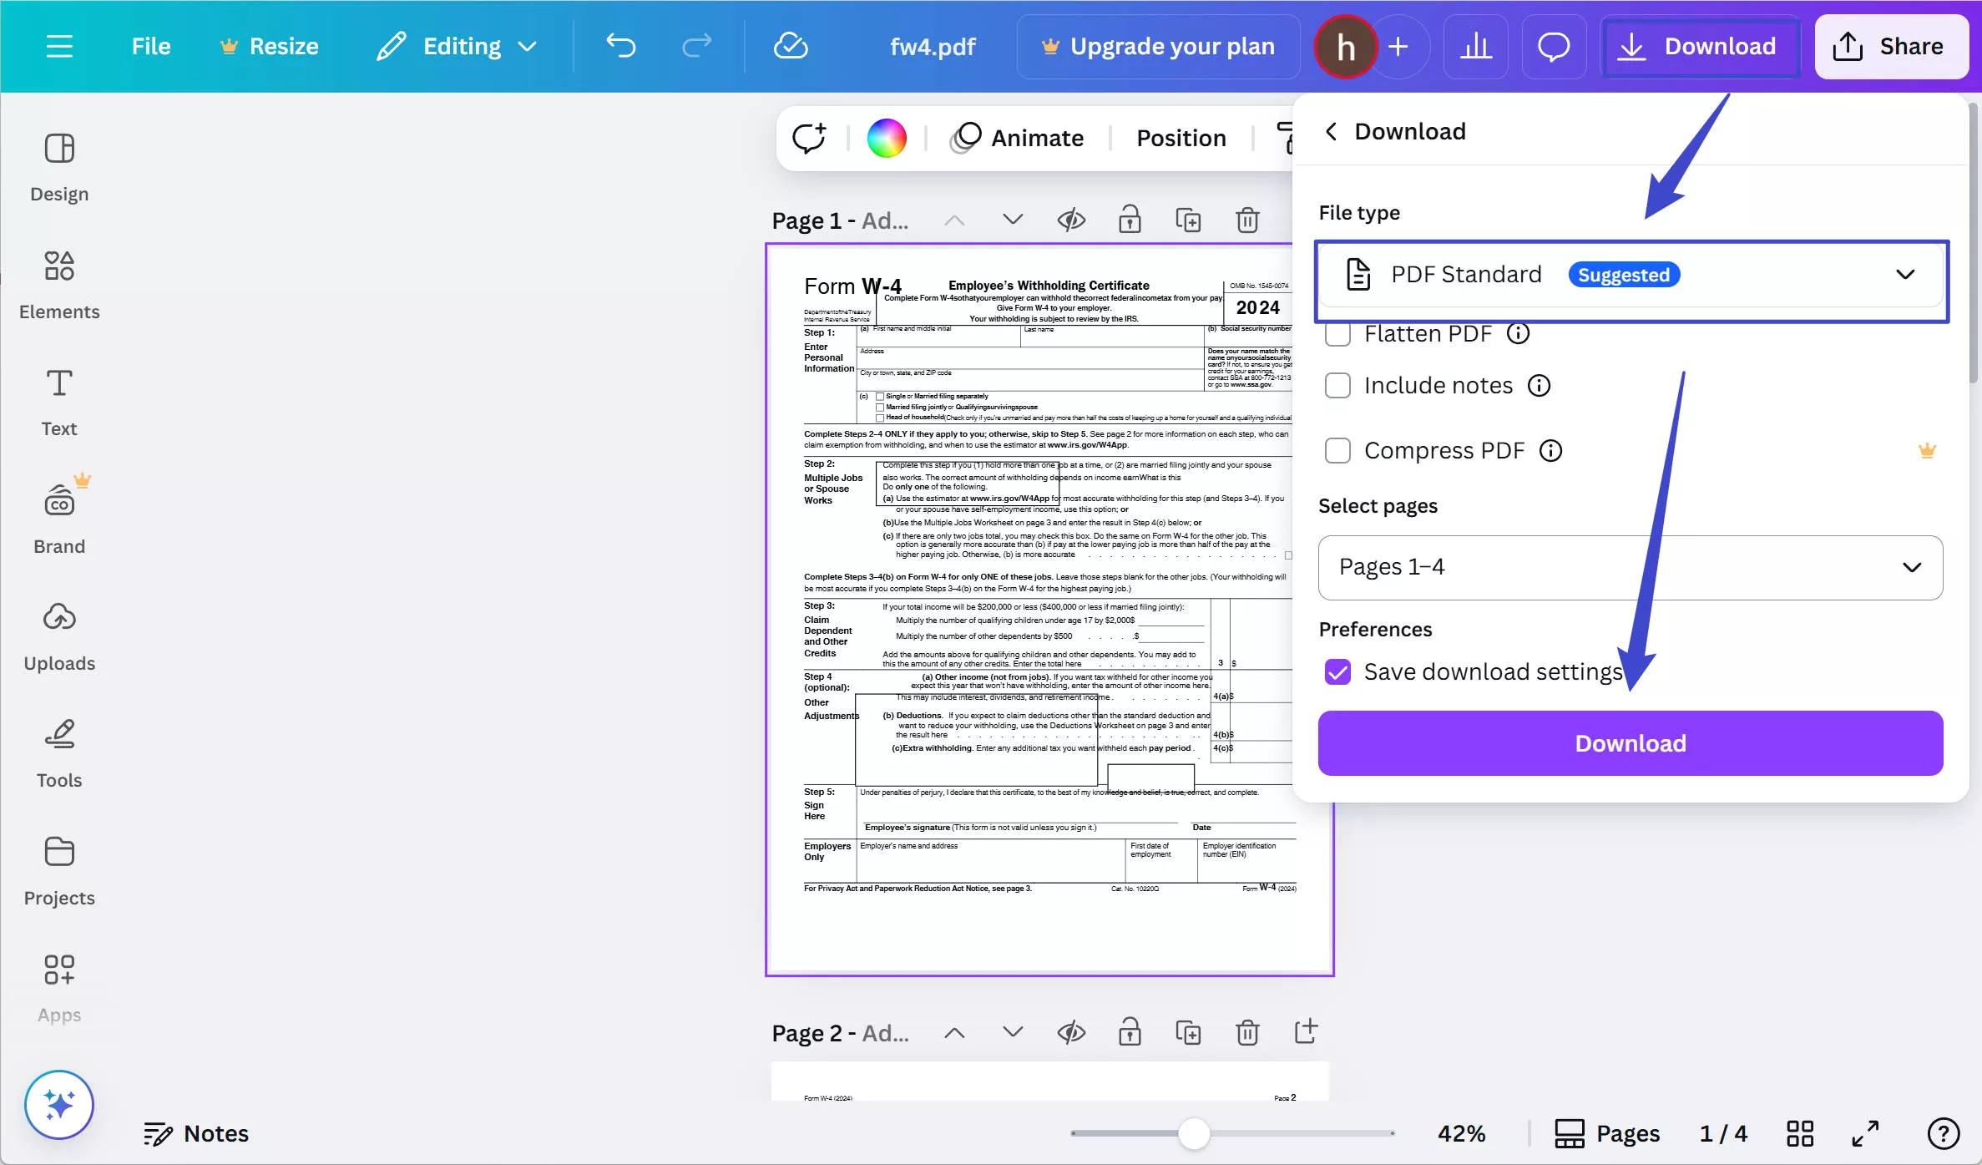Open the Text panel
The height and width of the screenshot is (1165, 1982).
click(58, 401)
